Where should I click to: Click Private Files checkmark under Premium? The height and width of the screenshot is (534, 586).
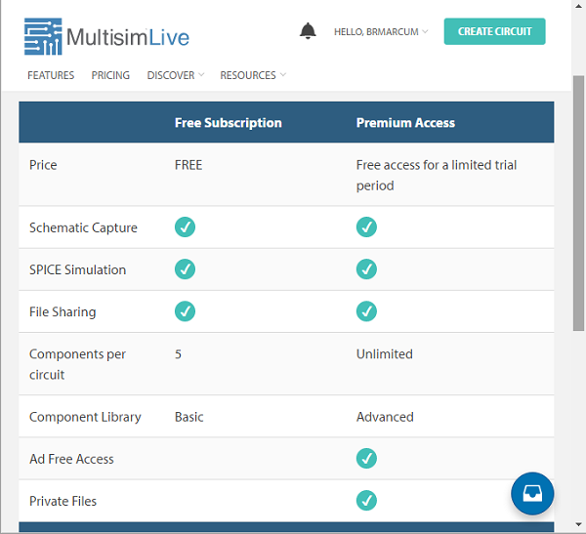click(x=366, y=501)
